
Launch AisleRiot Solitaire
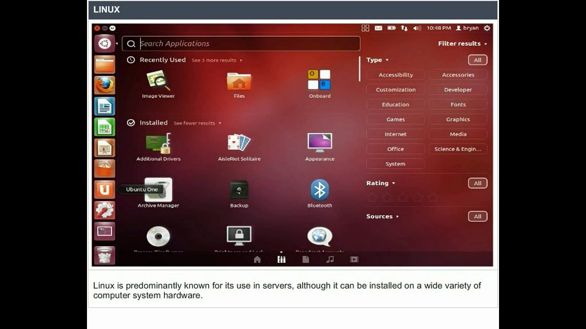239,147
